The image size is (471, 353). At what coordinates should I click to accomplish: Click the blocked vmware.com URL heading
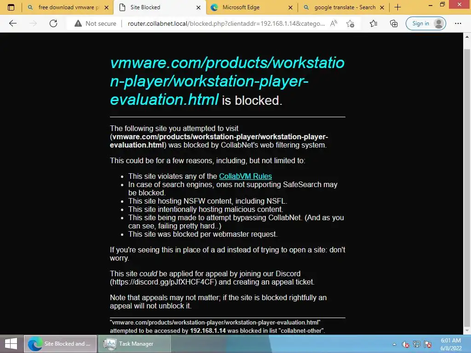(x=227, y=81)
